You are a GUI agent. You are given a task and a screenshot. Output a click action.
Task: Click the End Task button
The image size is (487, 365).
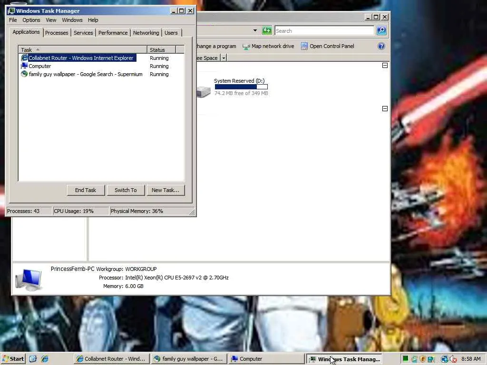(86, 190)
